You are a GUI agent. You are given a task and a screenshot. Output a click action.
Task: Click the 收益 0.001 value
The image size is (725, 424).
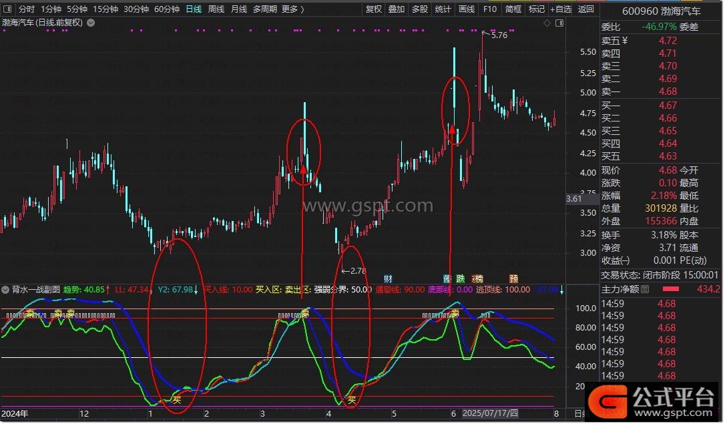pos(665,261)
